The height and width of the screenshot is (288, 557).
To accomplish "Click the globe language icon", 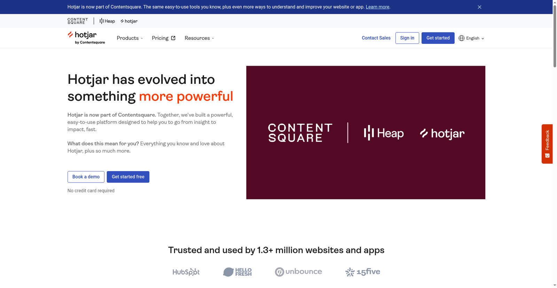I will (x=462, y=38).
